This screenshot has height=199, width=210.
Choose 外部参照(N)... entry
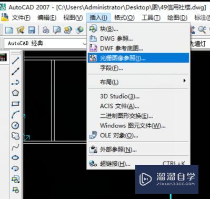138,150
